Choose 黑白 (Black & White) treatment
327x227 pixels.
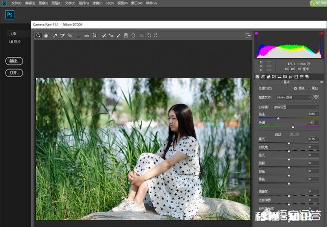tap(309, 88)
